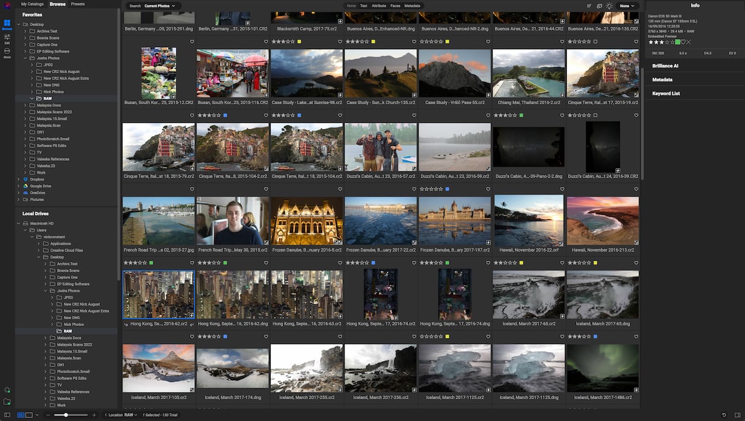
Task: Open the More module icon below Edit
Action: coord(8,51)
